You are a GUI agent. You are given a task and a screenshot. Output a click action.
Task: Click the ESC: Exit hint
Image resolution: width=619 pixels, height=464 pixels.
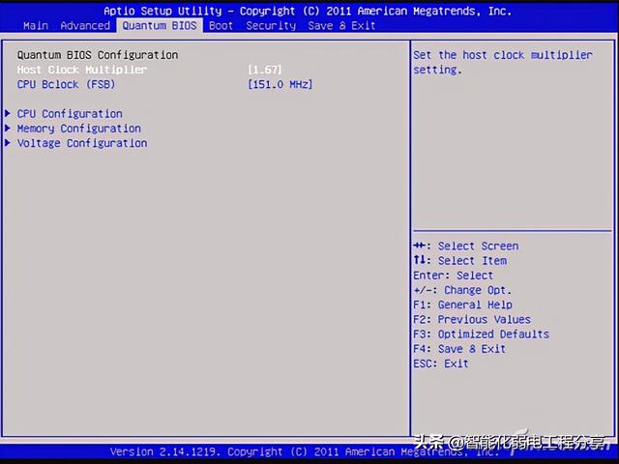pyautogui.click(x=441, y=363)
